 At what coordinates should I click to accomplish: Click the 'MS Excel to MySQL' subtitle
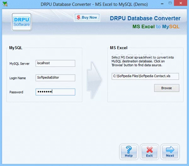(x=156, y=26)
